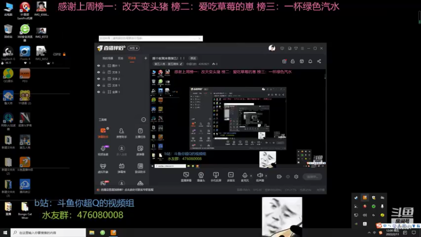Toggle the lock on the 文本 3 layer

click(104, 72)
